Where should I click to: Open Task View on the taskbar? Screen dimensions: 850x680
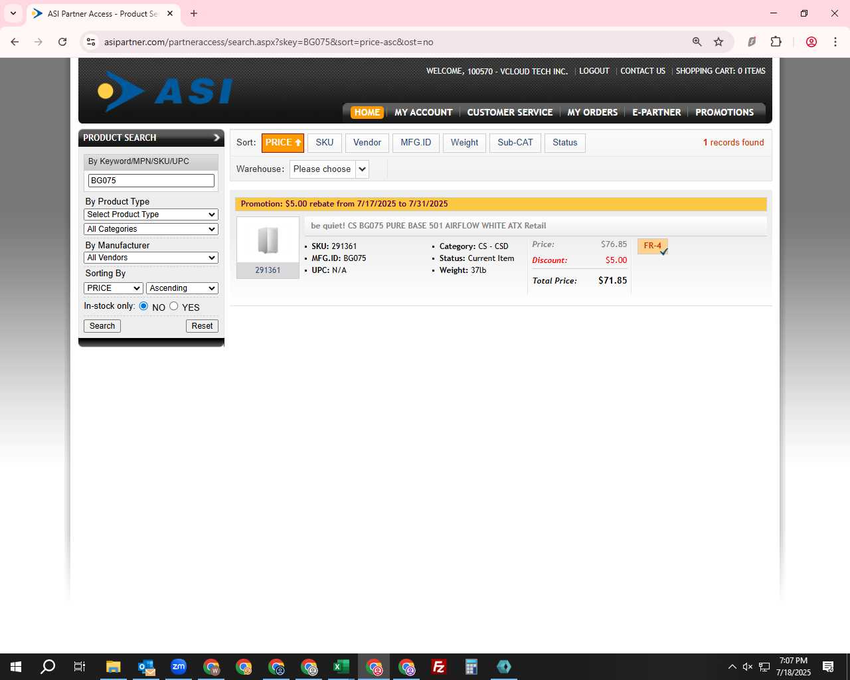(80, 667)
